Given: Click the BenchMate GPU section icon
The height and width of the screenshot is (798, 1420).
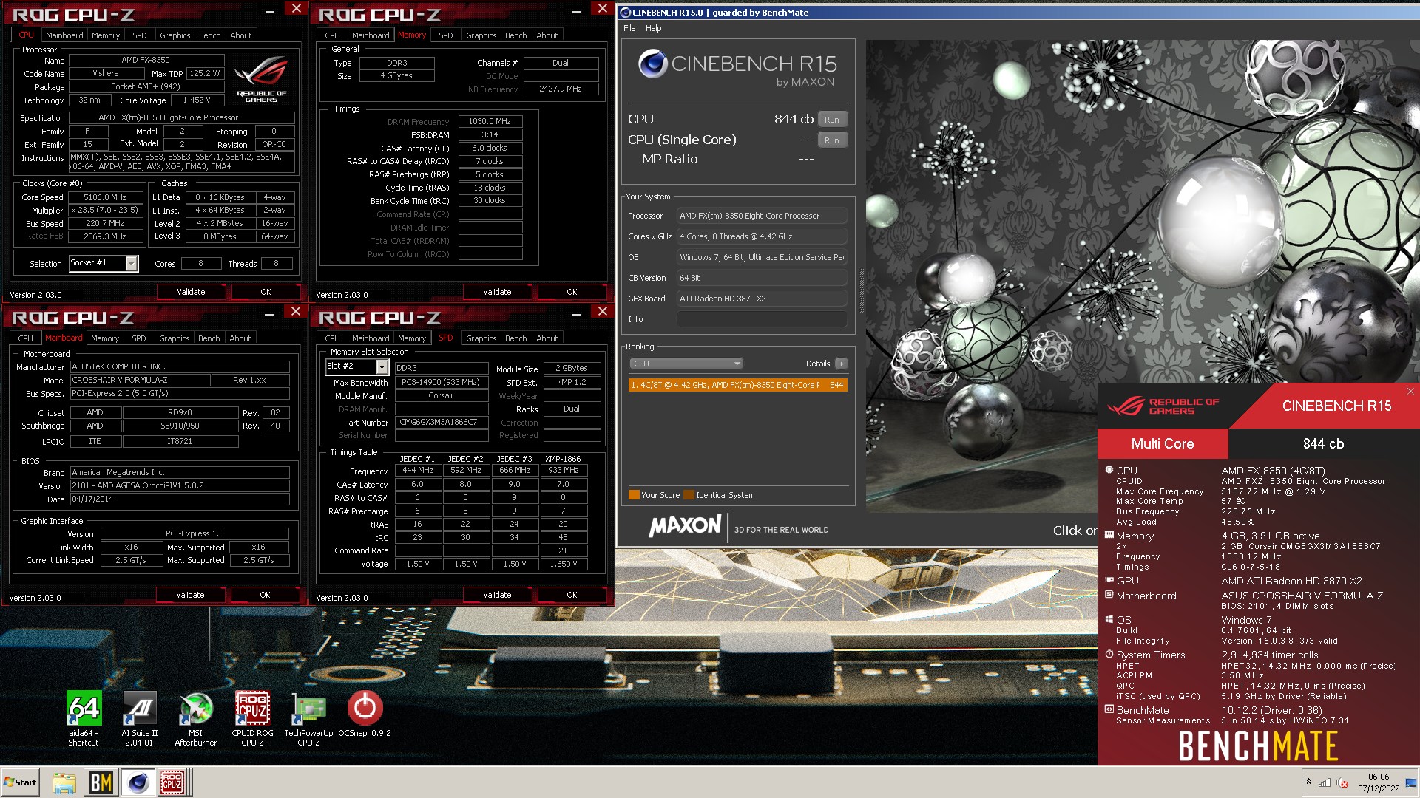Looking at the screenshot, I should 1109,580.
